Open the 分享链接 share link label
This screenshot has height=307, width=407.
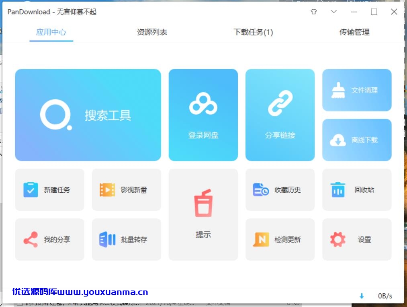pyautogui.click(x=280, y=135)
